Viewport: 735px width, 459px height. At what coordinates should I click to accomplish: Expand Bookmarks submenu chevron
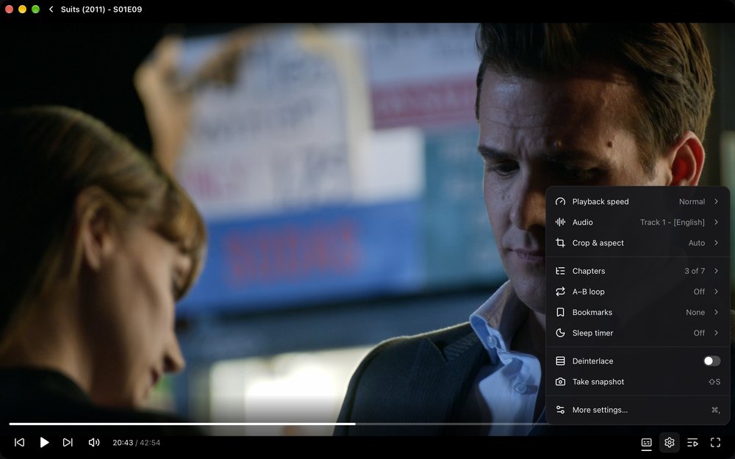[716, 312]
